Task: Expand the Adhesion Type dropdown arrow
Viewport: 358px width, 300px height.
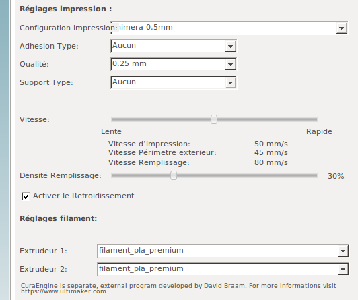Action: tap(230, 47)
